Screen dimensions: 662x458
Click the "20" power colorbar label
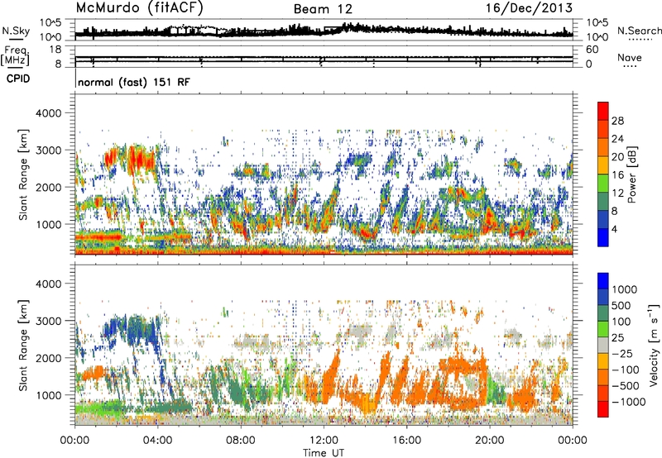(617, 157)
